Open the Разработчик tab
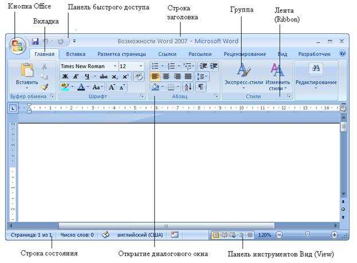Screen dimensions: 357x263 [x=314, y=54]
